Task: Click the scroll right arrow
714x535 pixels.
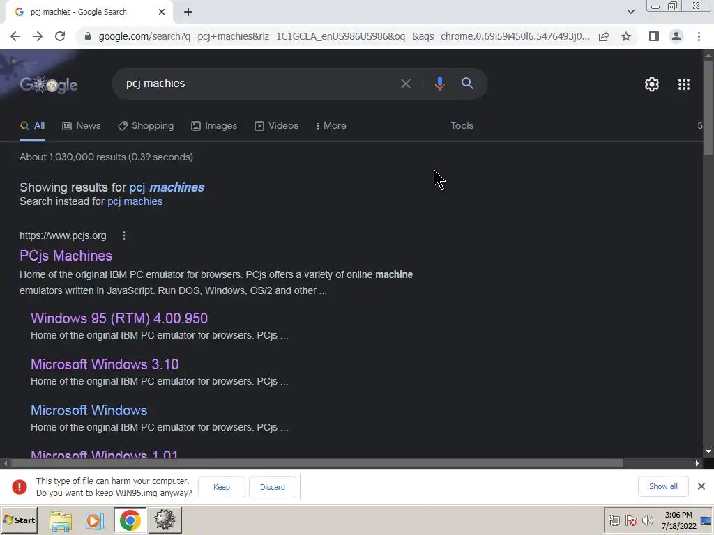Action: coord(697,463)
